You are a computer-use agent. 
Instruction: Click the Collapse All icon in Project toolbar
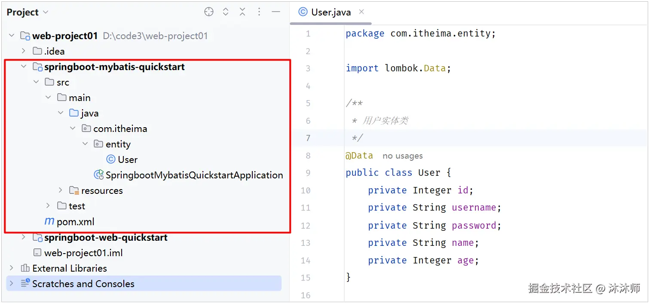242,12
